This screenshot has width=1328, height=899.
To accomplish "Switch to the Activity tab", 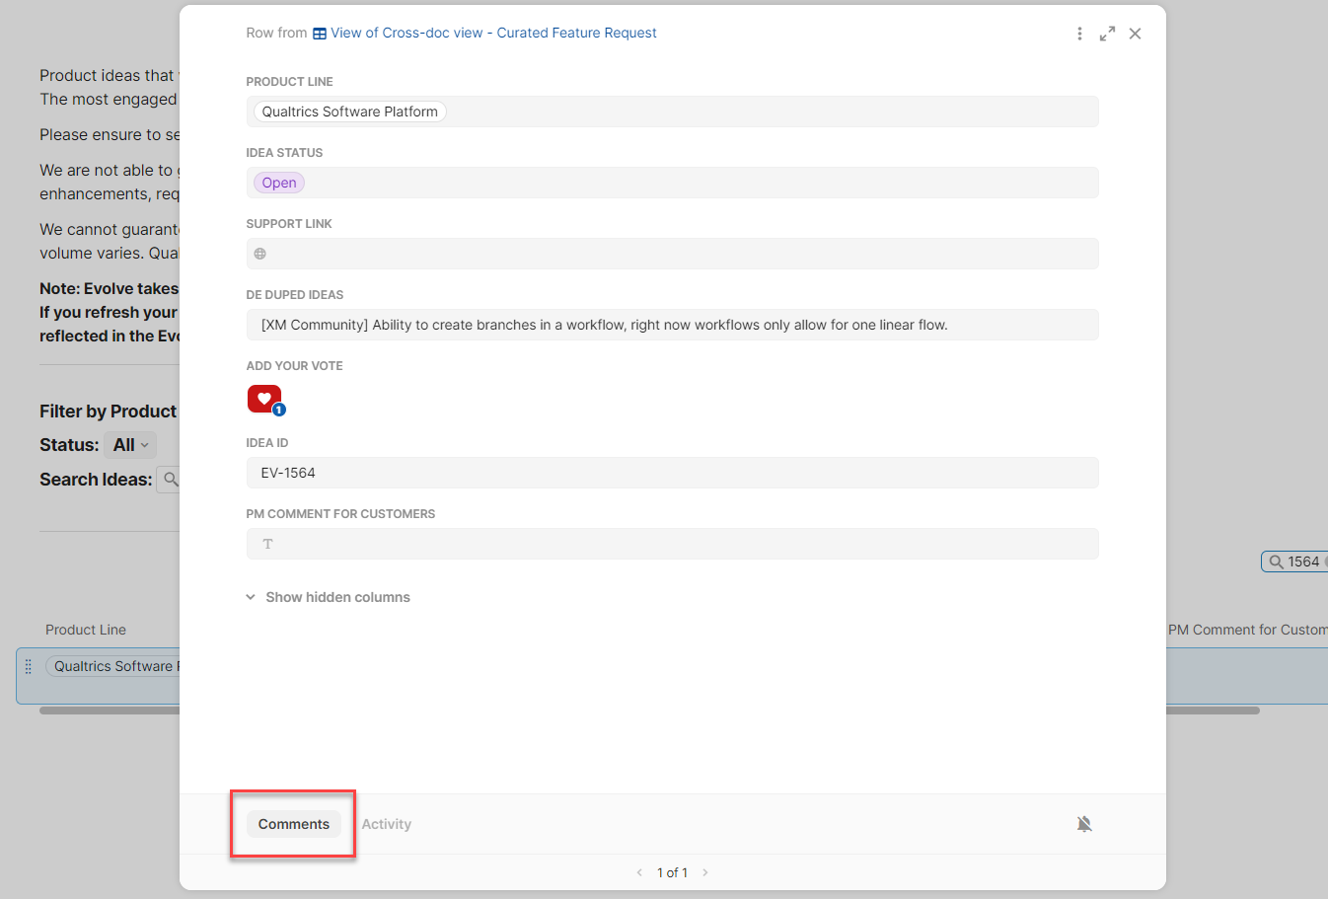I will (387, 824).
